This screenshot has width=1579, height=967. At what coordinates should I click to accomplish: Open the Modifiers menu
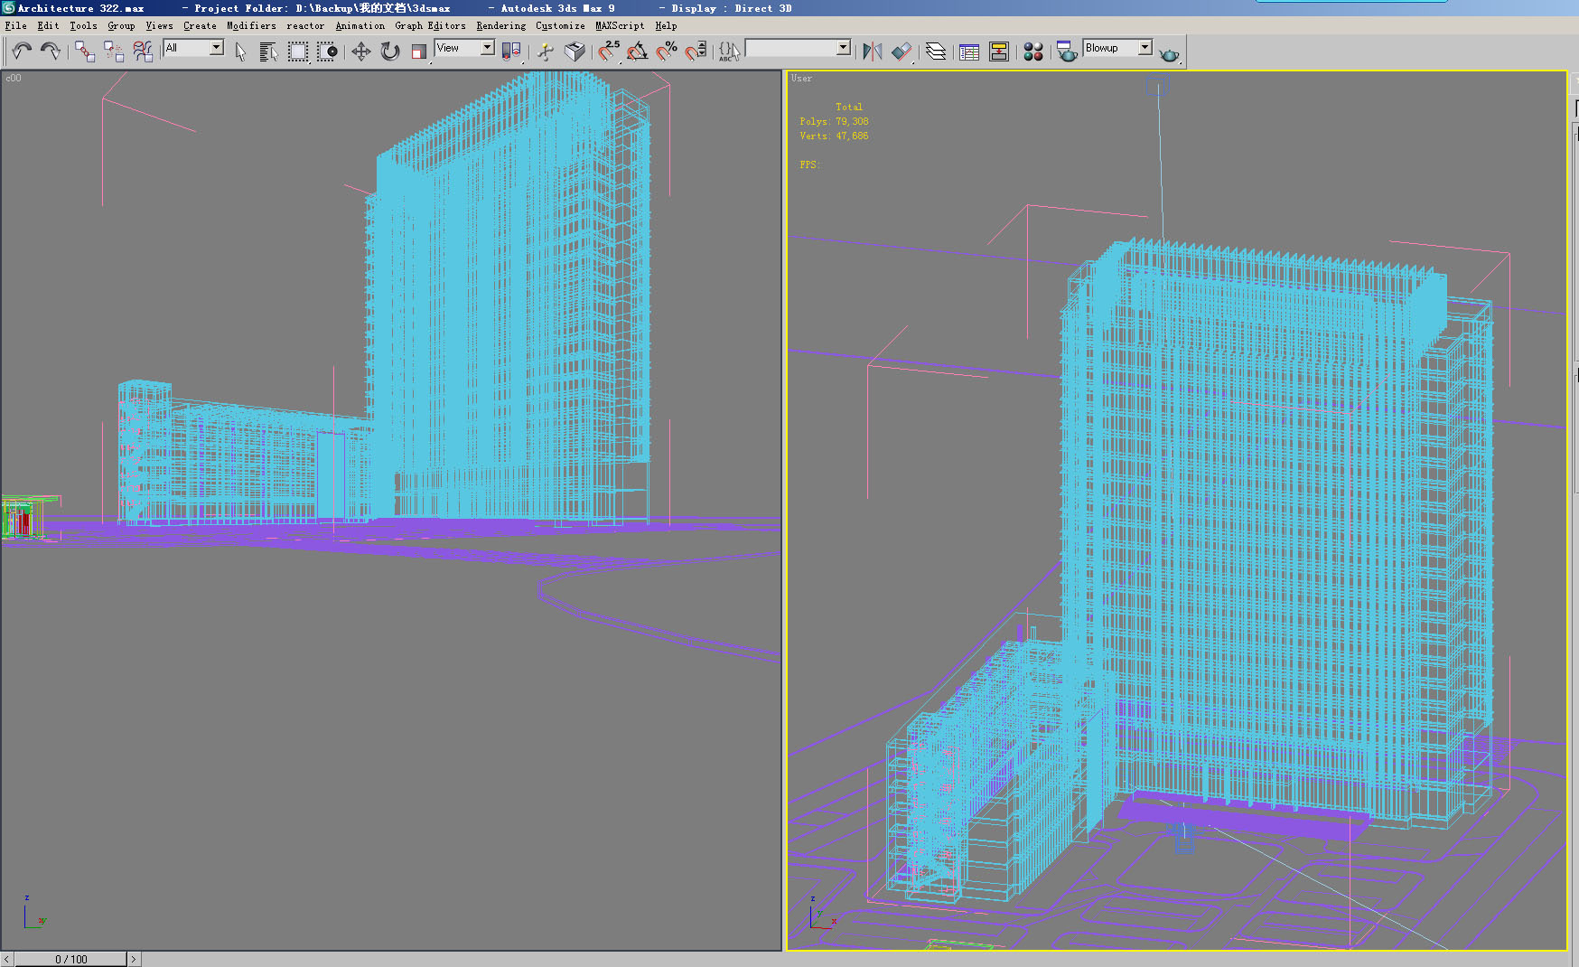click(x=250, y=25)
